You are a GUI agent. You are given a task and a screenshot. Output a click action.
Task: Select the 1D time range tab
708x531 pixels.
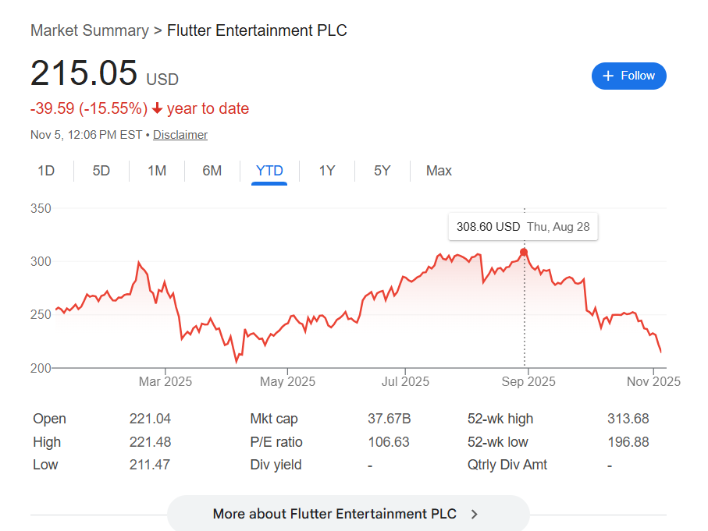46,171
